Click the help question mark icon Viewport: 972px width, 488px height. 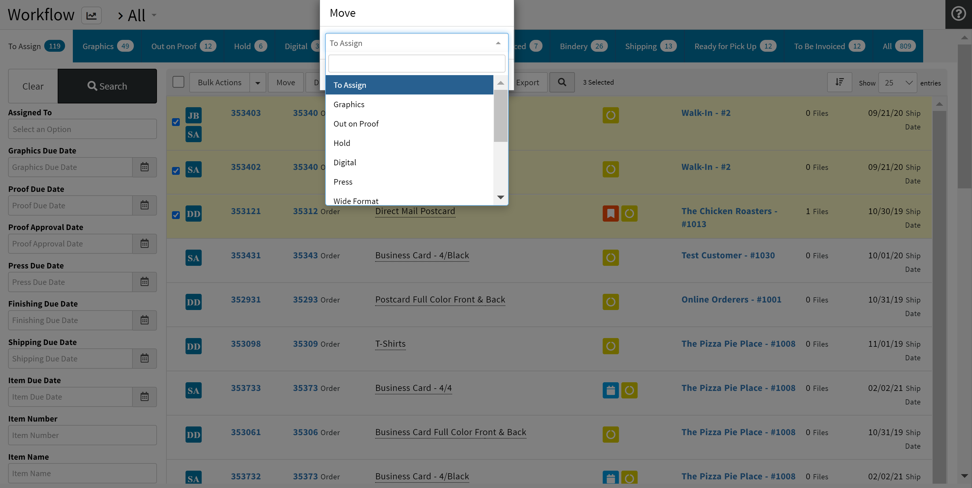pos(958,14)
